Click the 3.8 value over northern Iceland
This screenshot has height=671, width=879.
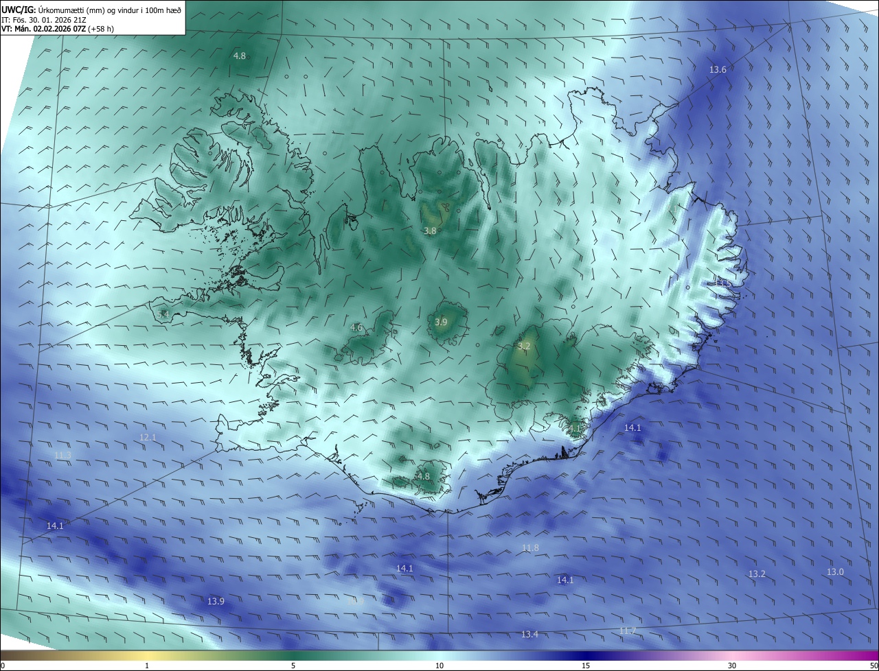(430, 231)
